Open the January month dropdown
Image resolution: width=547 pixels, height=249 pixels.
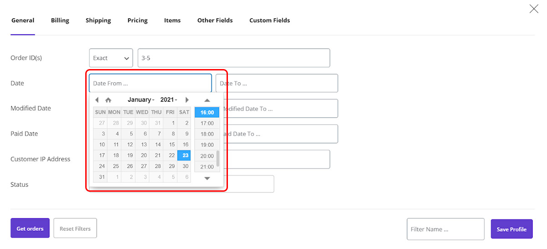141,100
